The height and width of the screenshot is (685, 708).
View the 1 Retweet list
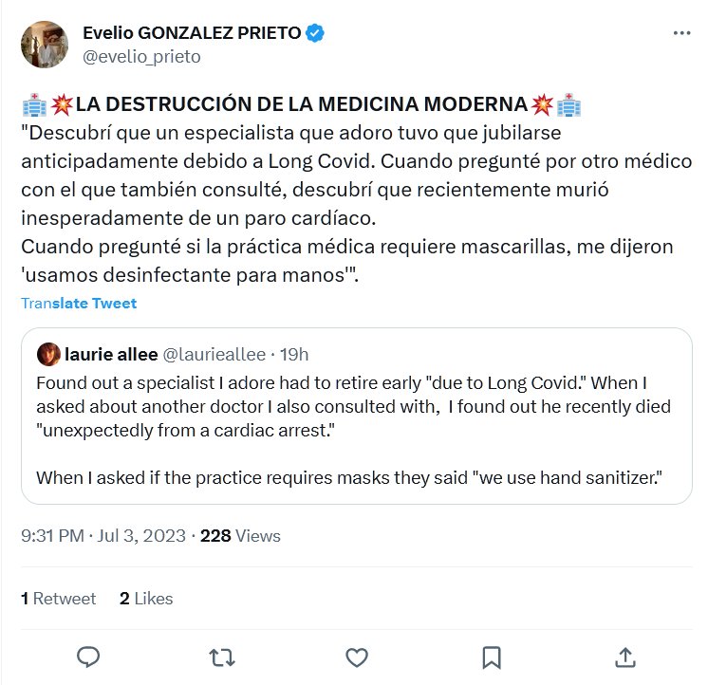tap(58, 599)
